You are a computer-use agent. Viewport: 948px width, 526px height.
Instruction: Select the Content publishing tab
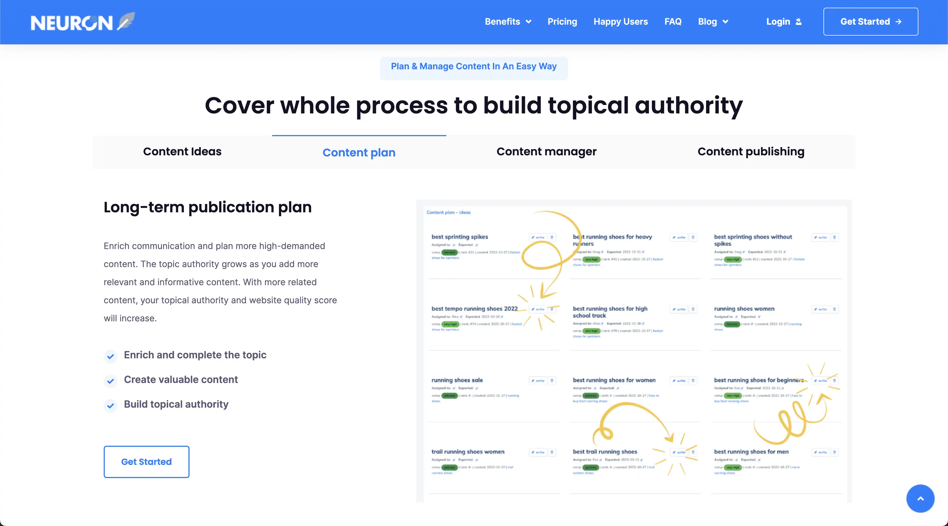(x=751, y=151)
